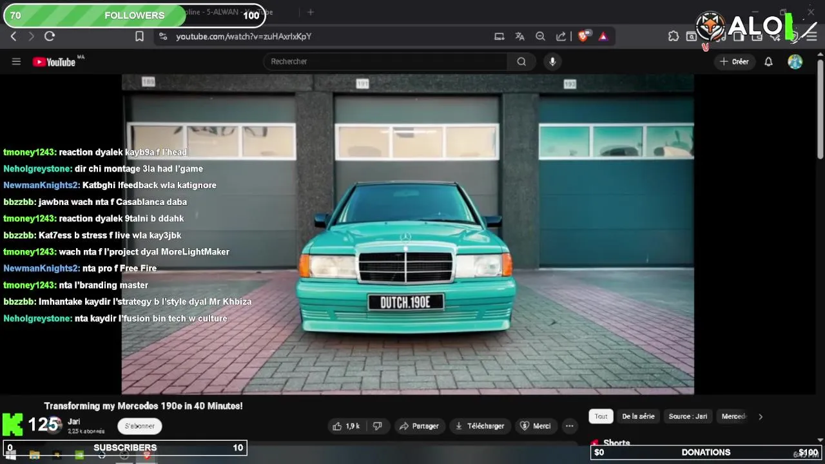Screen dimensions: 825x464
Task: Select the Mercedes filter chip
Action: [733, 416]
